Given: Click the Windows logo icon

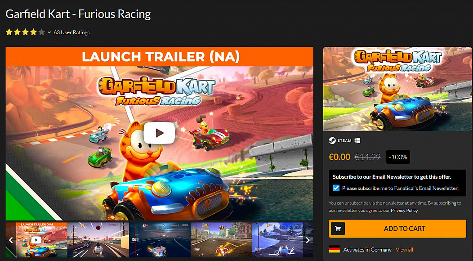Looking at the screenshot, I should (357, 140).
